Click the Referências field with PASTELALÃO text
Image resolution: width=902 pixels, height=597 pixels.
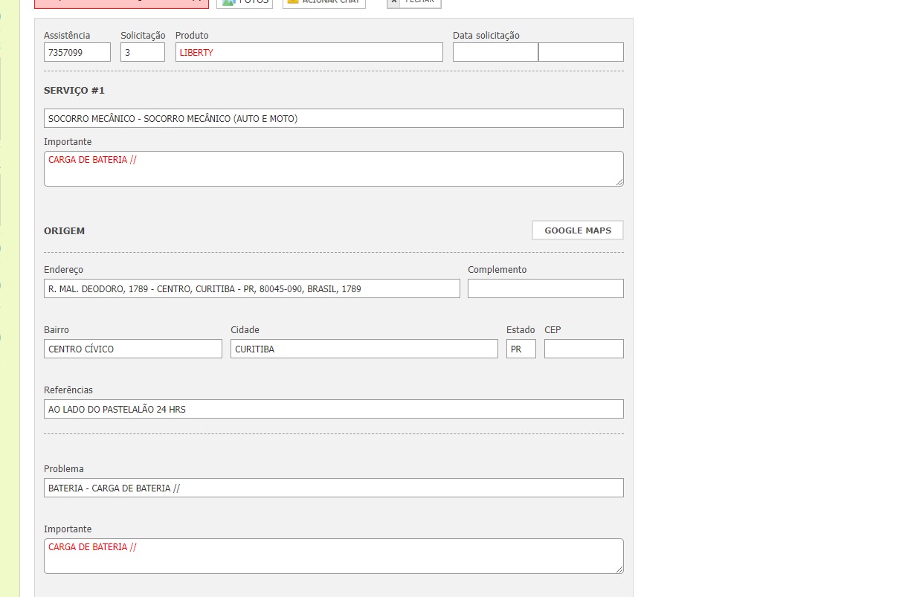click(334, 409)
